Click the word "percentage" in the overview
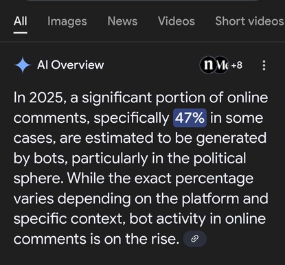 [214, 179]
